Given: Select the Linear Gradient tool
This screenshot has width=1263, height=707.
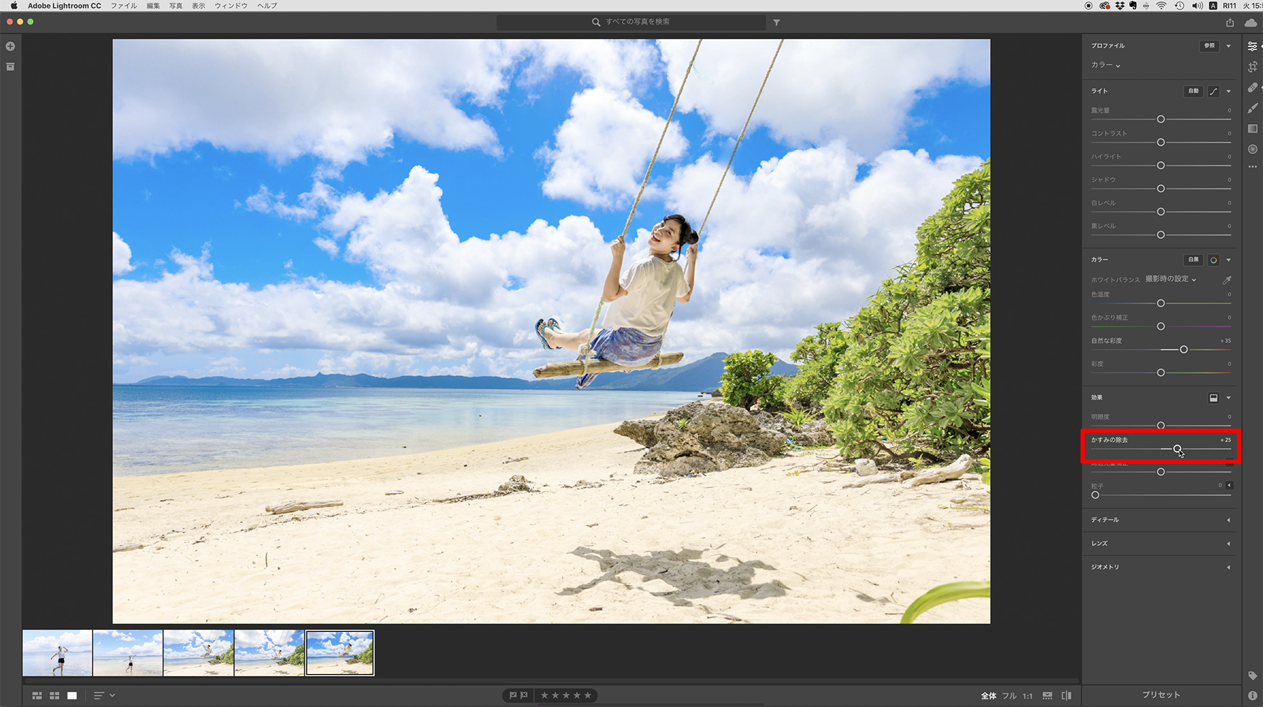Looking at the screenshot, I should point(1252,128).
